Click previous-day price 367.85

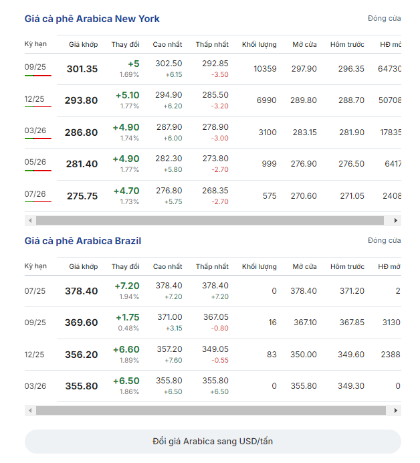352,322
